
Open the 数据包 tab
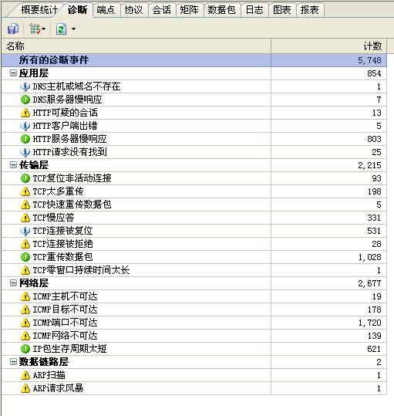222,10
